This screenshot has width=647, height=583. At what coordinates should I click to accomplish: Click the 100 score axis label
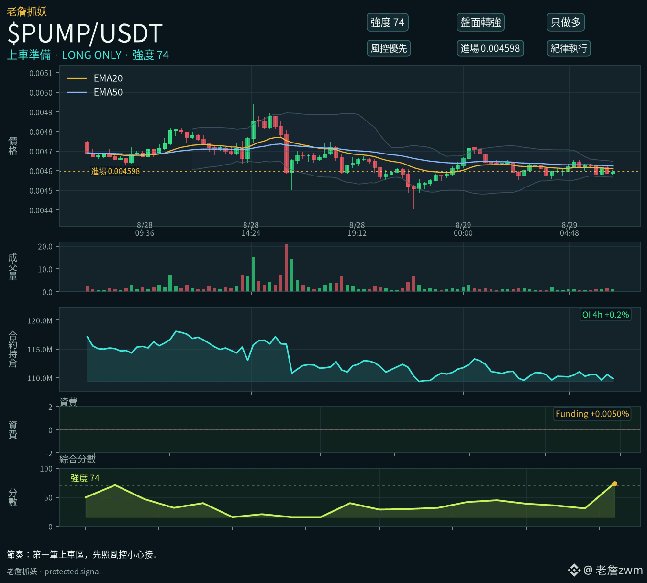click(x=46, y=469)
